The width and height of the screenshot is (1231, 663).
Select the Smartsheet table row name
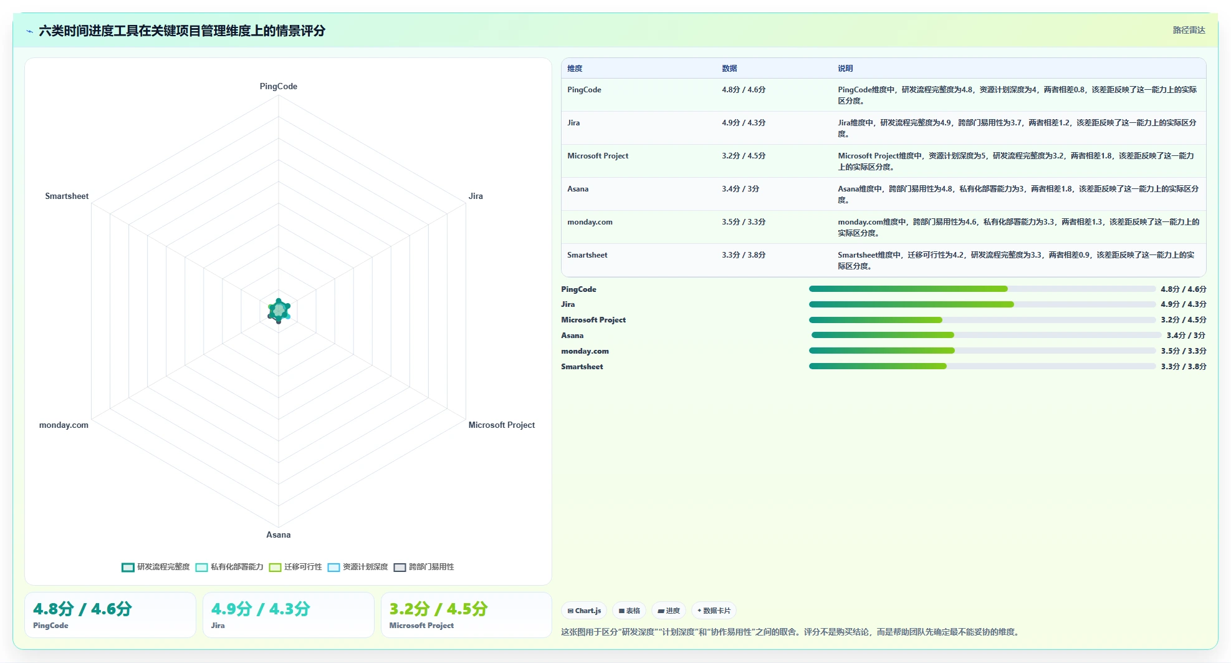587,255
